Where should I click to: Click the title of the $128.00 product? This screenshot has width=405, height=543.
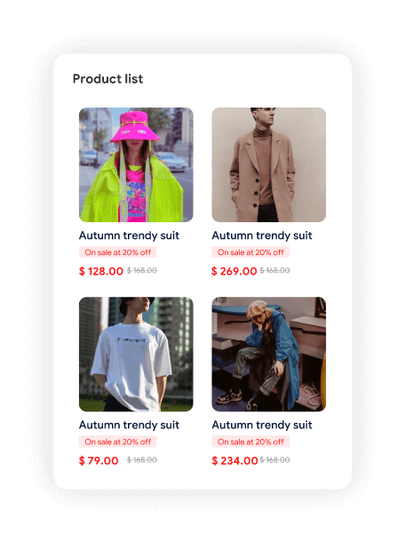[129, 236]
